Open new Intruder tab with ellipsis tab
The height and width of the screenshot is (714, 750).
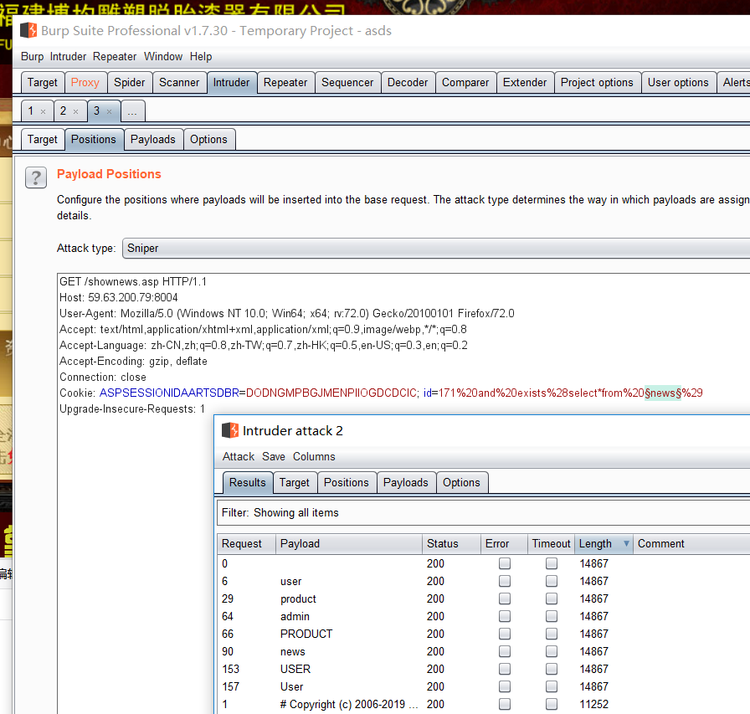pyautogui.click(x=132, y=111)
